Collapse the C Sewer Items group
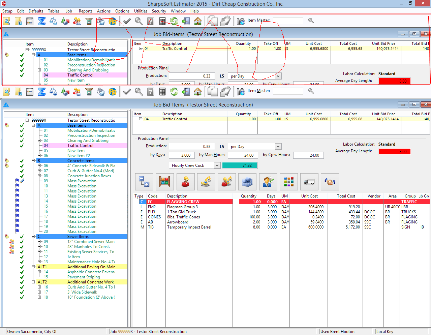This screenshot has width=431, height=335. pos(33,237)
